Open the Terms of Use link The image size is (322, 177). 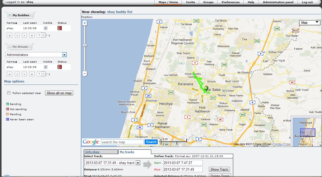[x=282, y=144]
